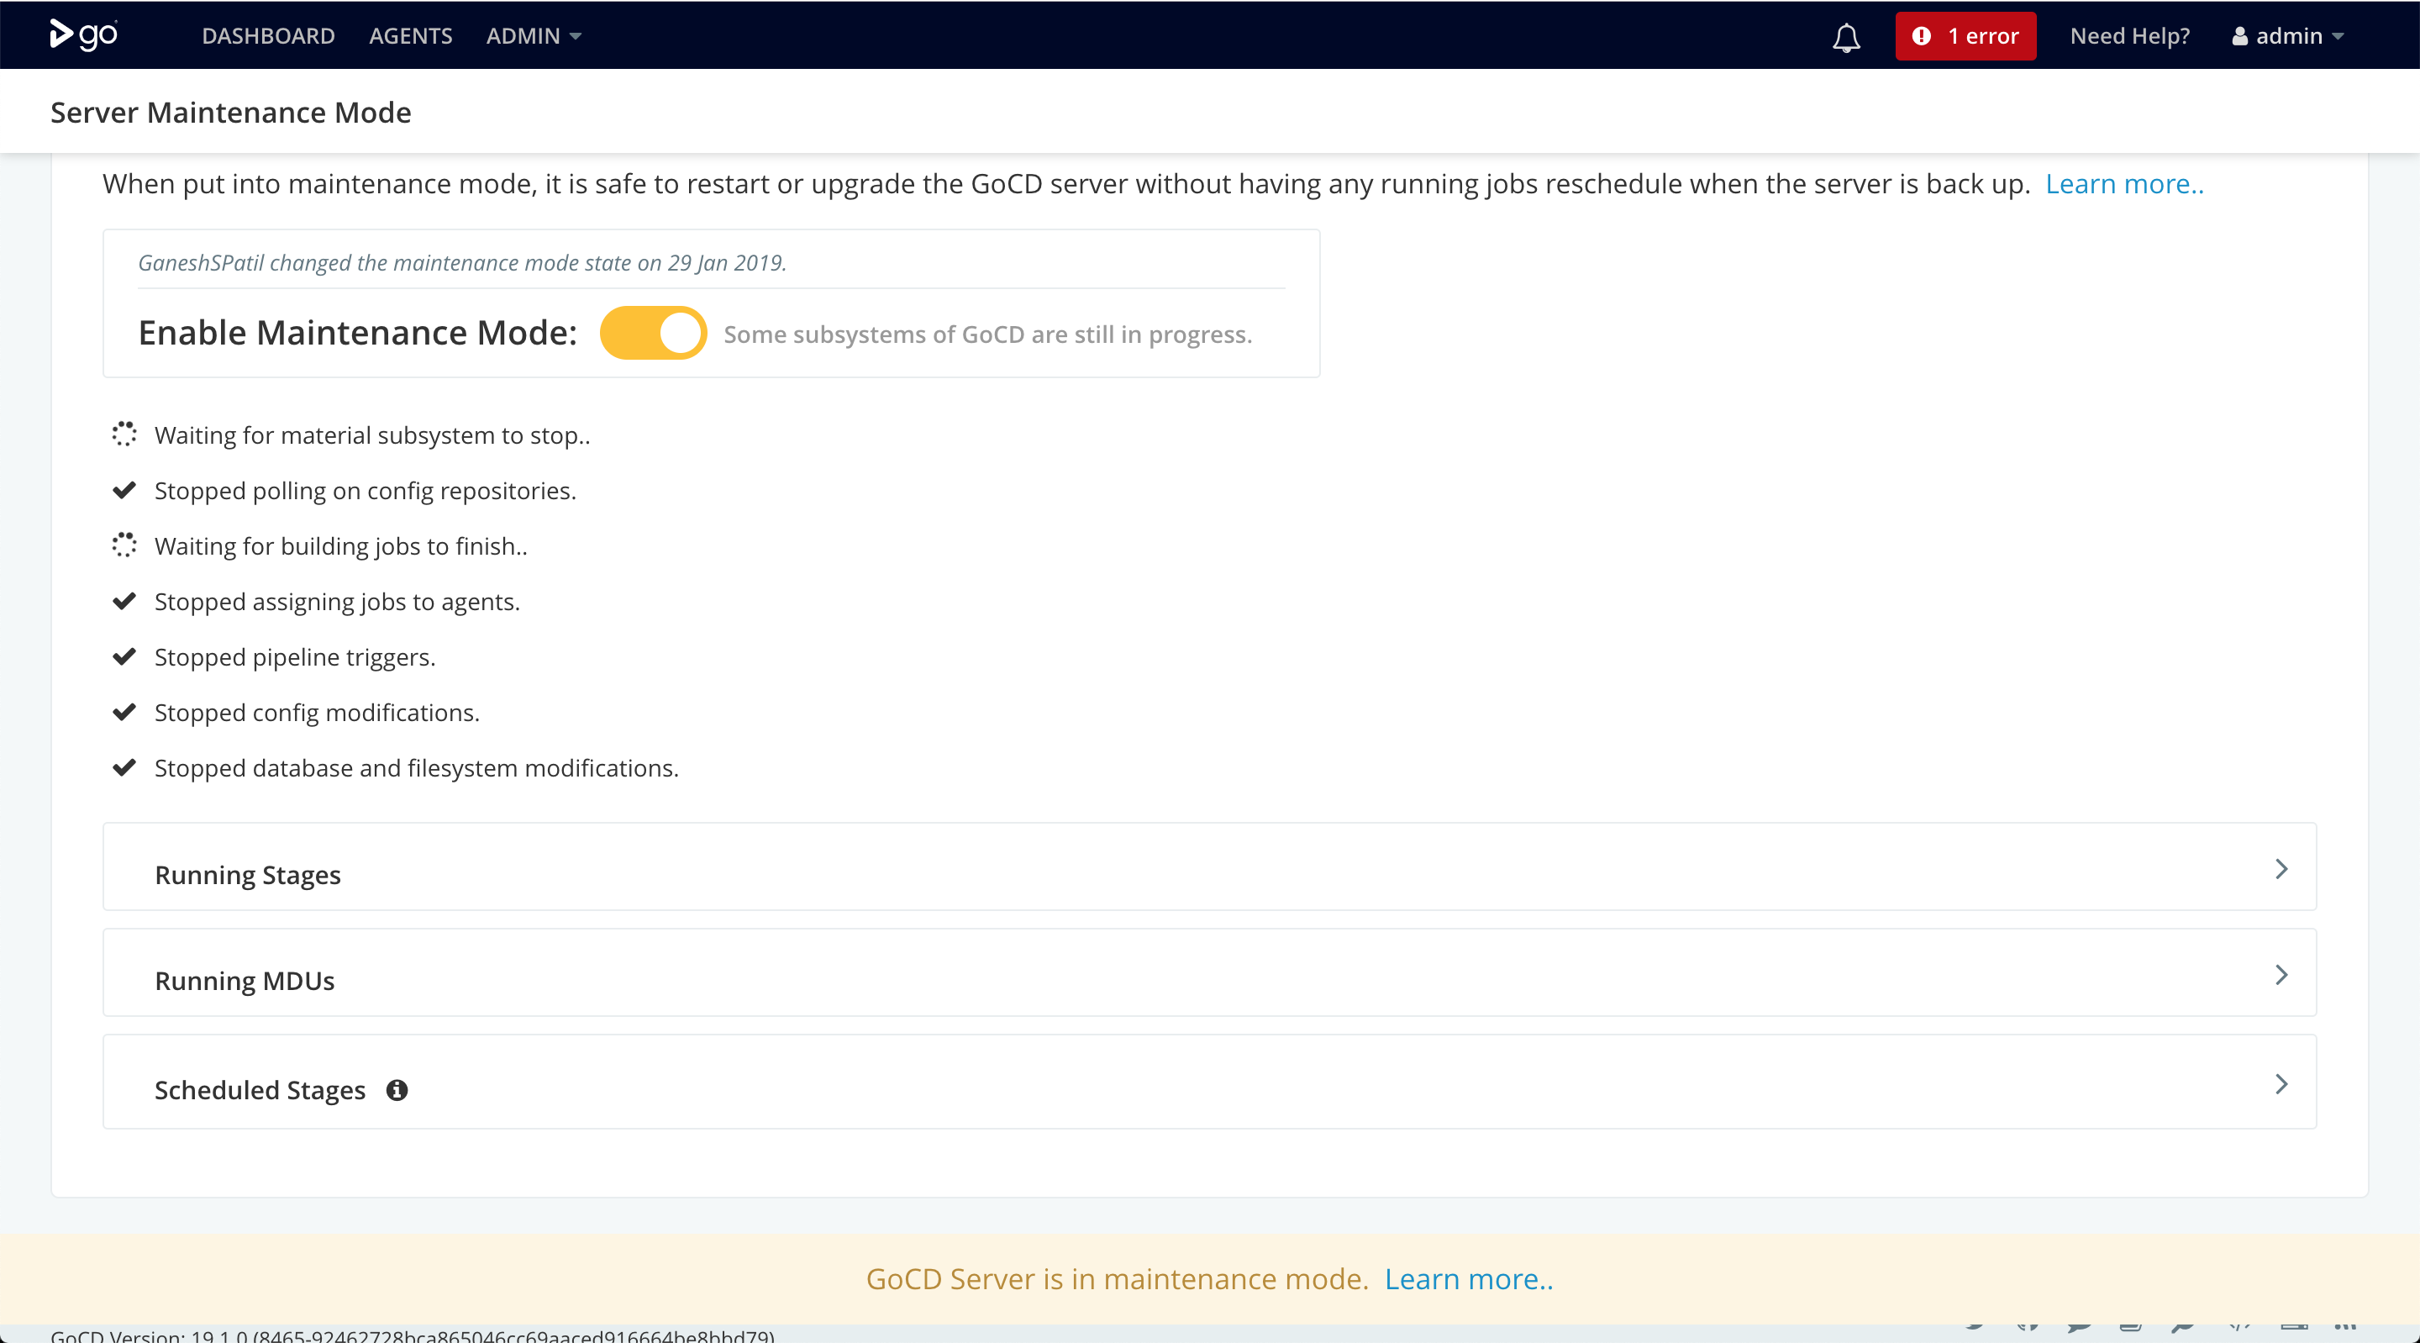Go to the DASHBOARD tab

pyautogui.click(x=268, y=35)
